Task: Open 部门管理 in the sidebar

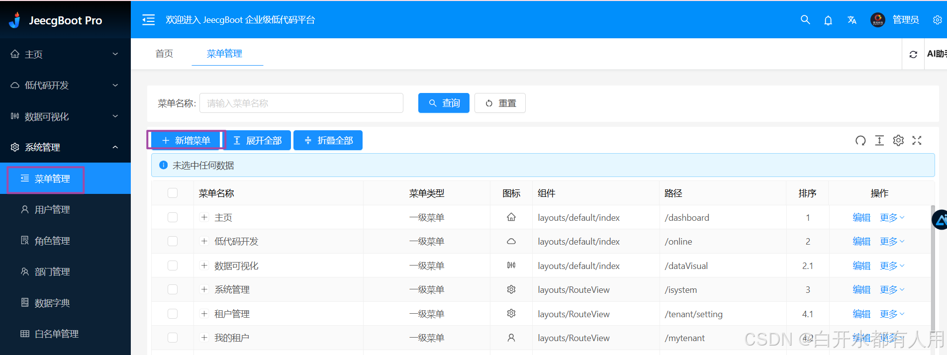Action: [65, 271]
